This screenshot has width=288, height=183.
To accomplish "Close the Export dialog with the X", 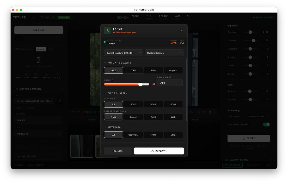I will 181,31.
